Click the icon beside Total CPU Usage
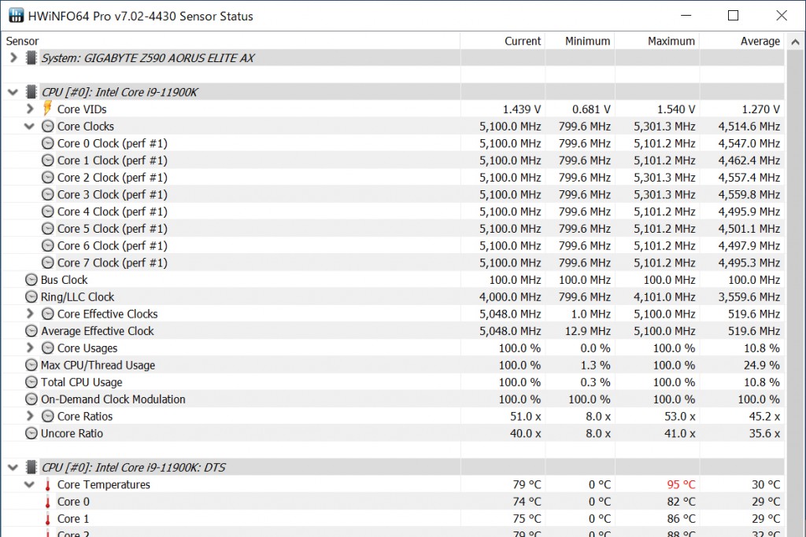Screen dimensions: 806x537 click(31, 382)
